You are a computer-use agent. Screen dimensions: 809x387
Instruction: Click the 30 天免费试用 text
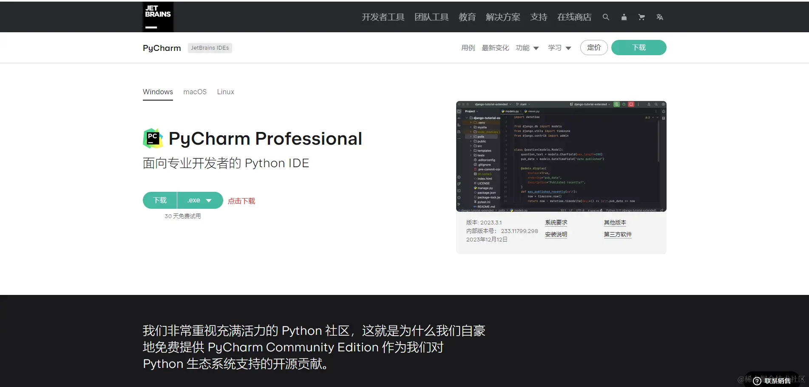[183, 216]
